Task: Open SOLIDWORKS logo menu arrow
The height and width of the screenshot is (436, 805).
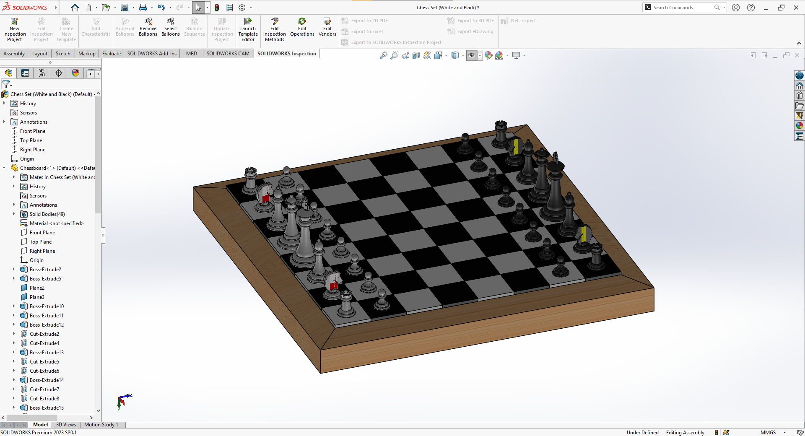Action: click(56, 8)
